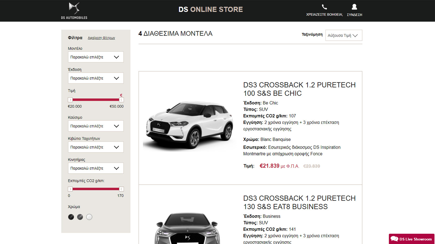This screenshot has width=435, height=244.
Task: Click the €50.000 maximum price label
Action: pos(117,106)
